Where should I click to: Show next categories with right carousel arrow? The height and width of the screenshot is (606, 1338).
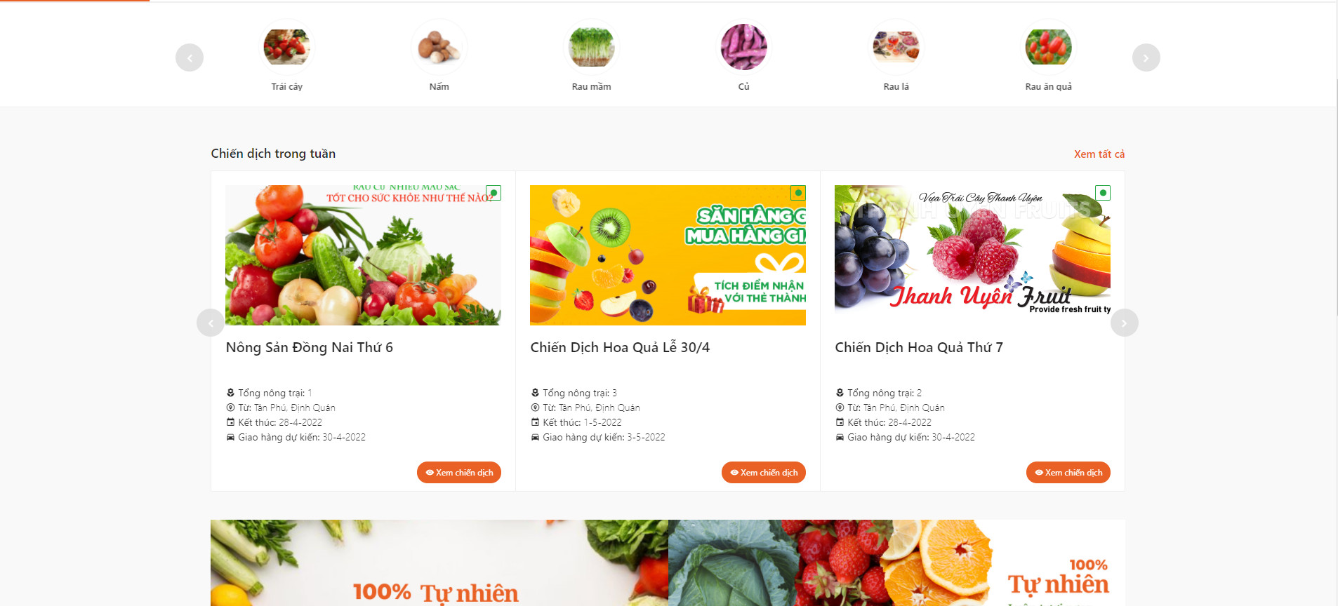tap(1146, 58)
